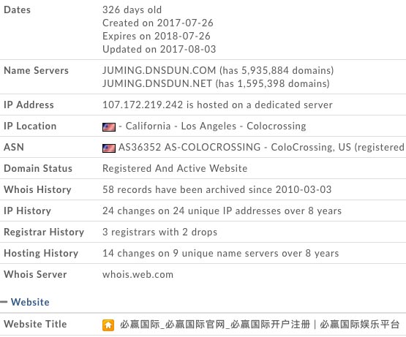The image size is (406, 337).
Task: Click the 'Website Title' row label
Action: tap(35, 324)
